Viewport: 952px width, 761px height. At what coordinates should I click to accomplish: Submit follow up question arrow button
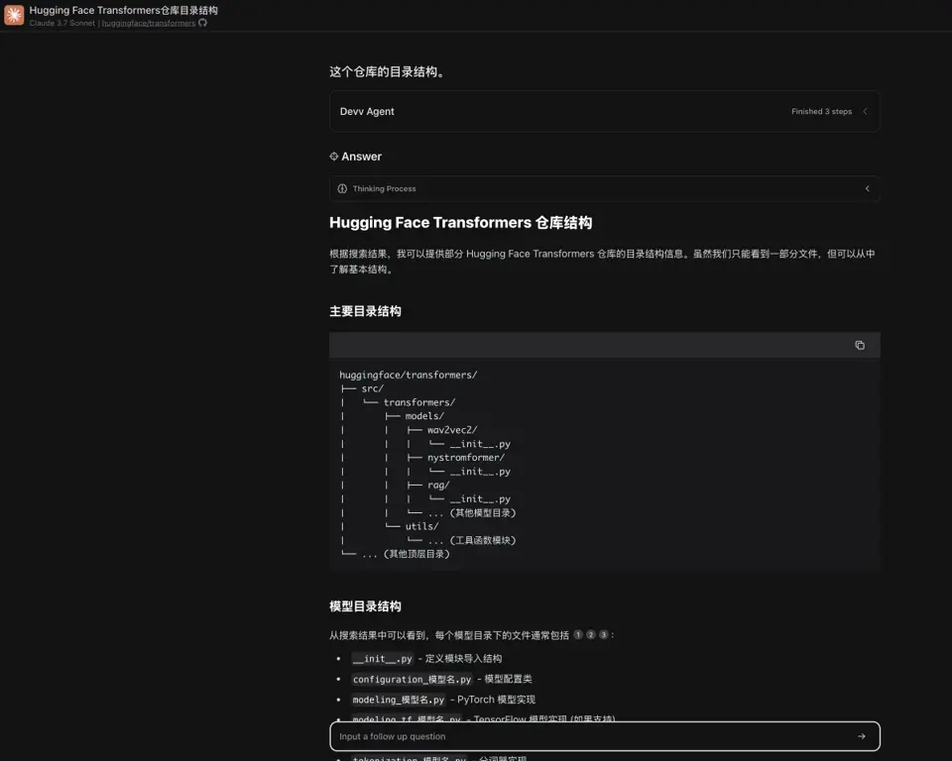(x=861, y=736)
